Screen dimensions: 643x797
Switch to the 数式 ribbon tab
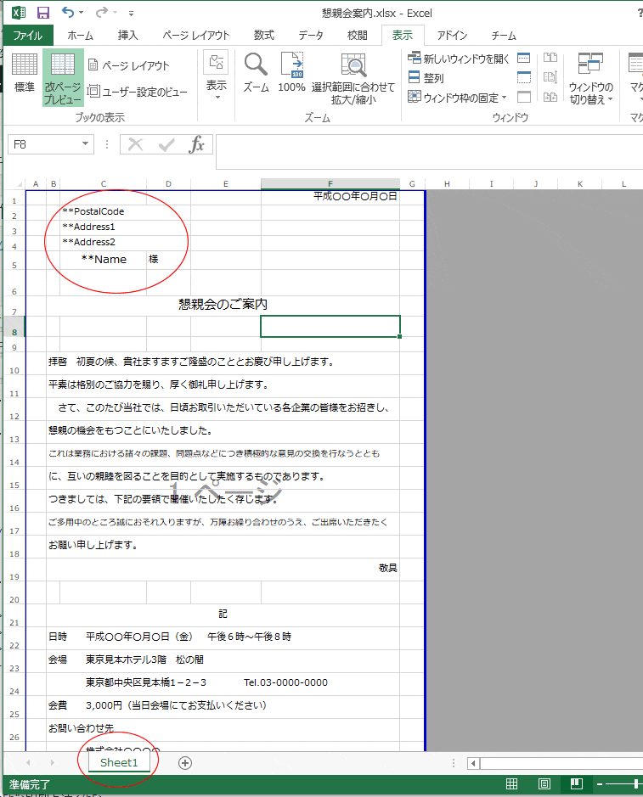(263, 35)
